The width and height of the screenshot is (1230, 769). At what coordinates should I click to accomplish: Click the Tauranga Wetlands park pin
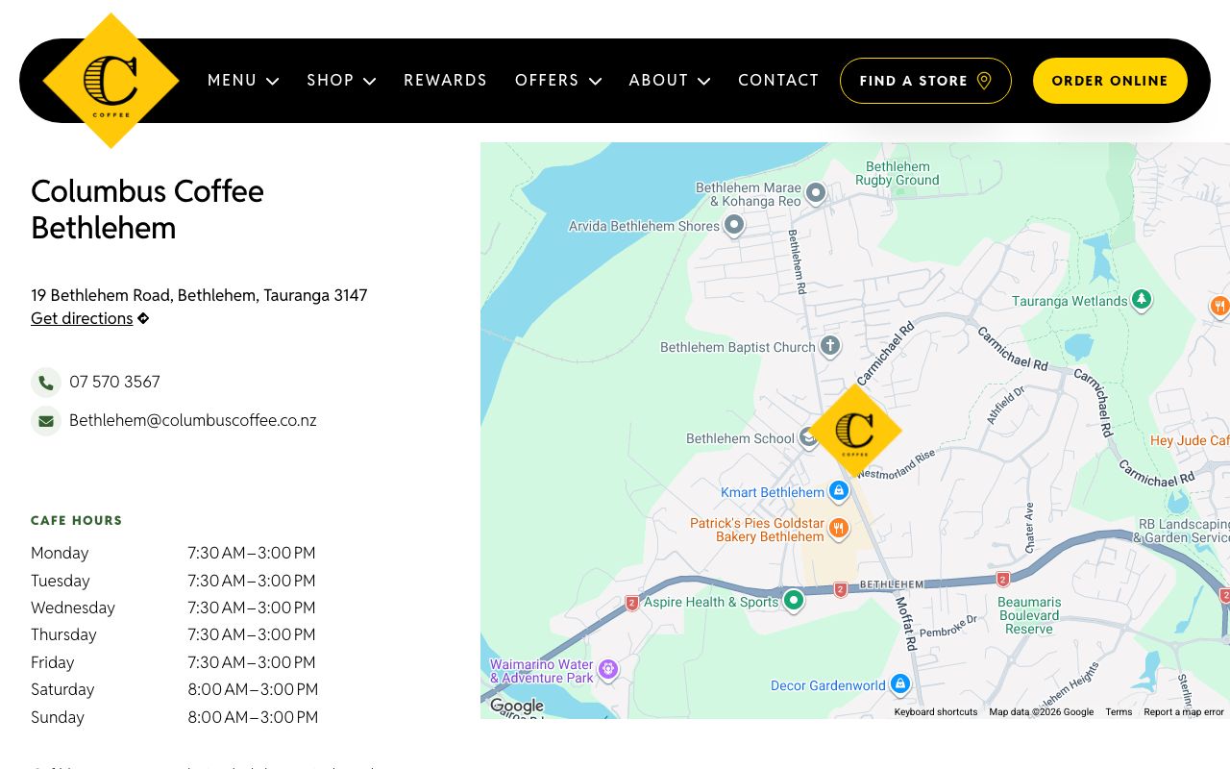[x=1142, y=300]
